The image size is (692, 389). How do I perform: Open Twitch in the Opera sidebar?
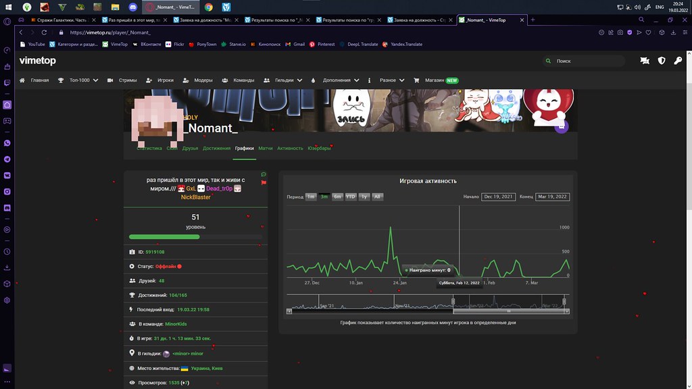tap(7, 82)
